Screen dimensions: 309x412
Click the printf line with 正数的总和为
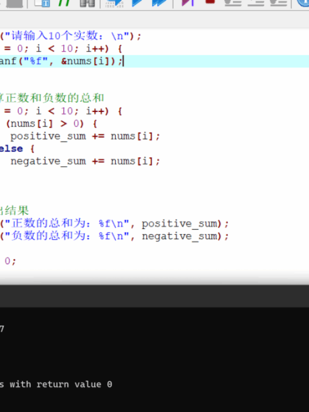[x=115, y=223]
